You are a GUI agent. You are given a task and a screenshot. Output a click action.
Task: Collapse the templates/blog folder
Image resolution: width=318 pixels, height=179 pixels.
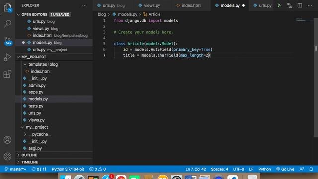point(25,64)
